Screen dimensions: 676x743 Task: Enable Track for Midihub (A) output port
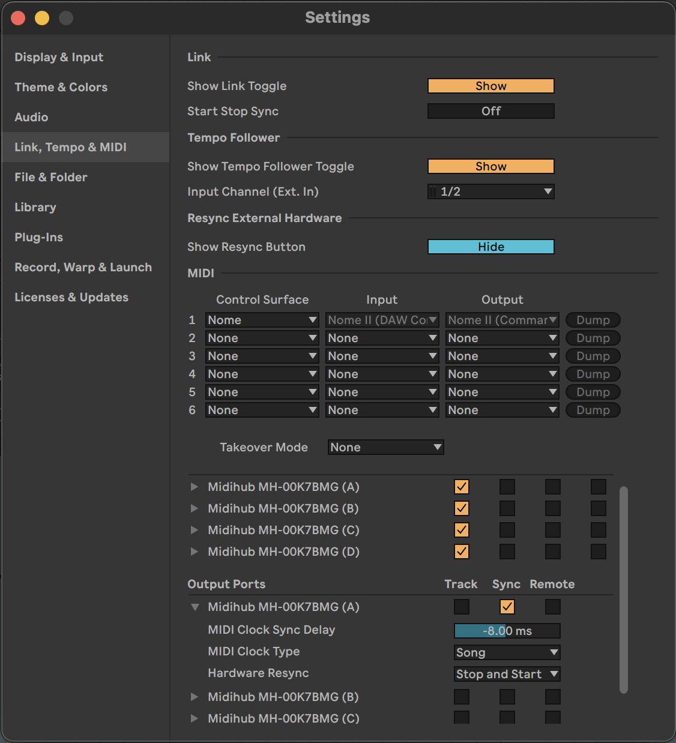(461, 607)
